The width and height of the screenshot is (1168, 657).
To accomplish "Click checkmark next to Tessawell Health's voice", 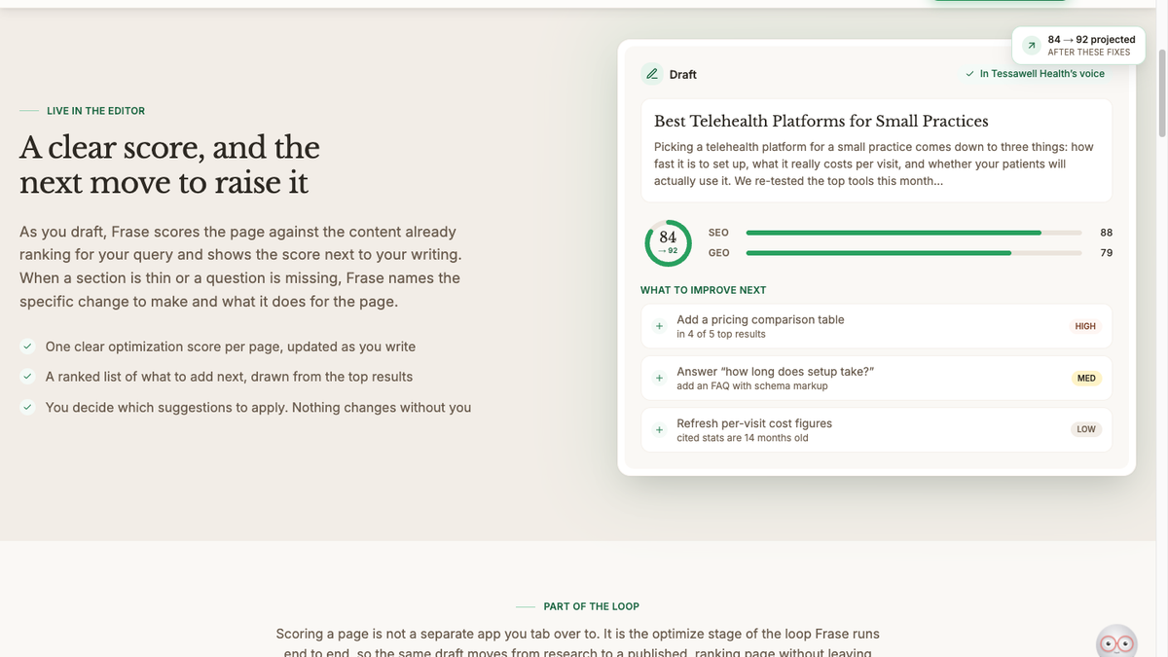I will [x=969, y=74].
